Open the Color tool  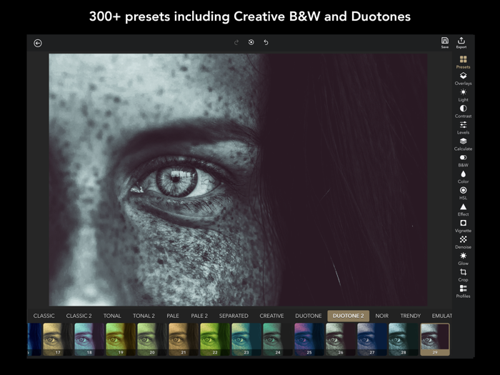(x=463, y=177)
